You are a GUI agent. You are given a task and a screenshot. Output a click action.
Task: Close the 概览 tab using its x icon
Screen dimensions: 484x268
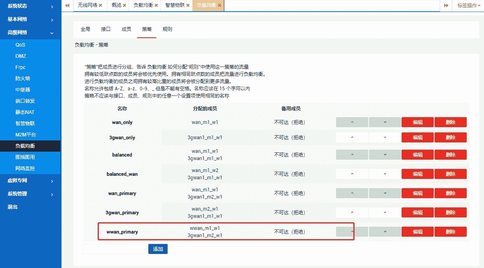pos(125,6)
